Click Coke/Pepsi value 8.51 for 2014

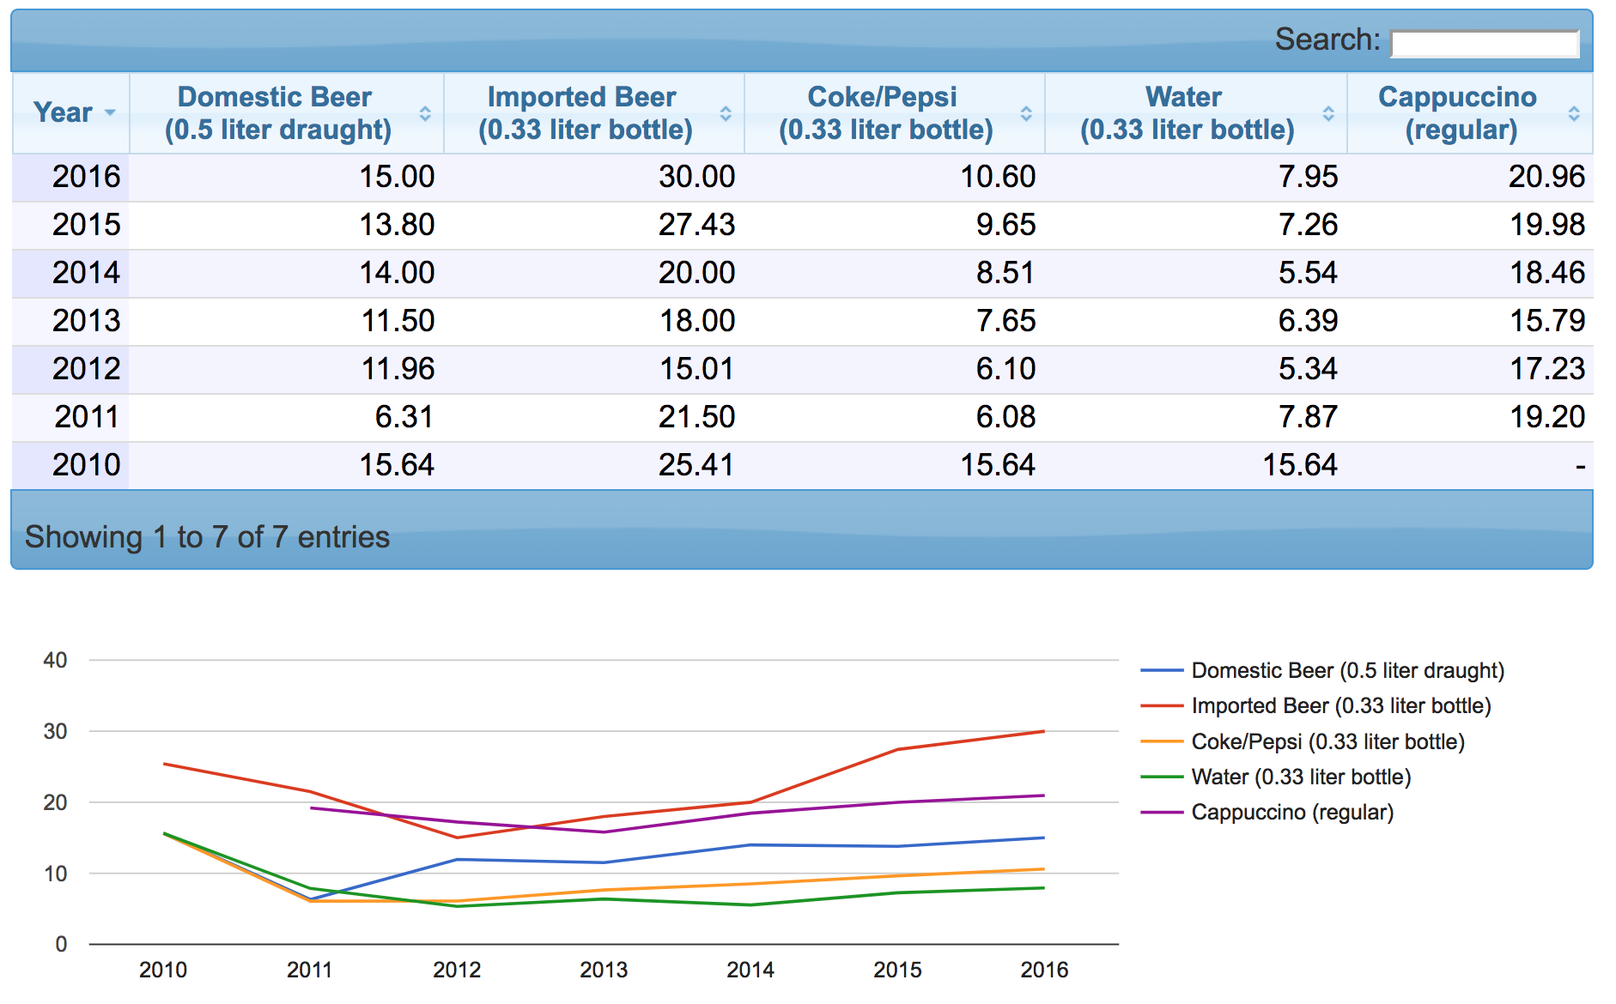pyautogui.click(x=1005, y=274)
